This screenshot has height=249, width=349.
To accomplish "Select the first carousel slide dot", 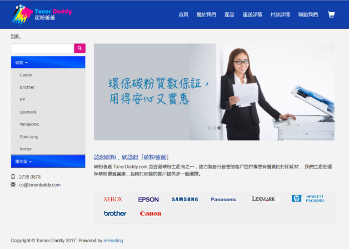I will [209, 128].
